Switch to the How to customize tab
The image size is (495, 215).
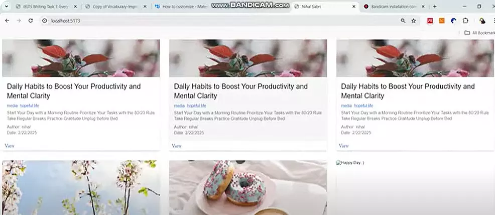tap(182, 7)
